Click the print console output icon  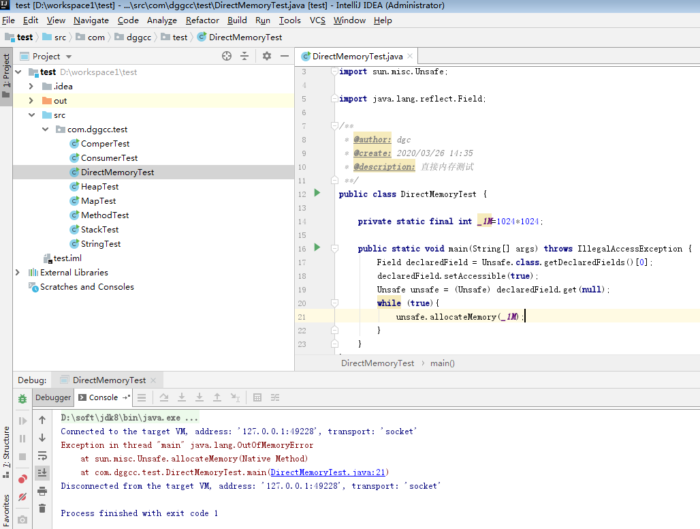[x=42, y=491]
